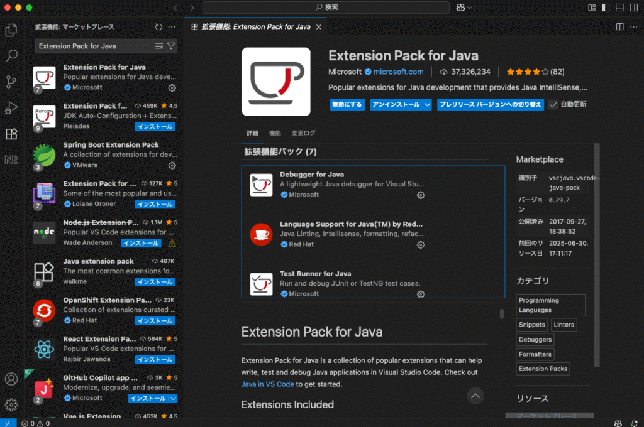
Task: Click the アンインストール uninstall button
Action: point(396,105)
